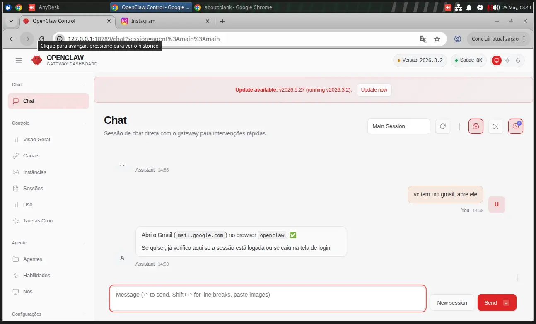Screen dimensions: 536x324
Task: Click the red Send button
Action: 497,302
